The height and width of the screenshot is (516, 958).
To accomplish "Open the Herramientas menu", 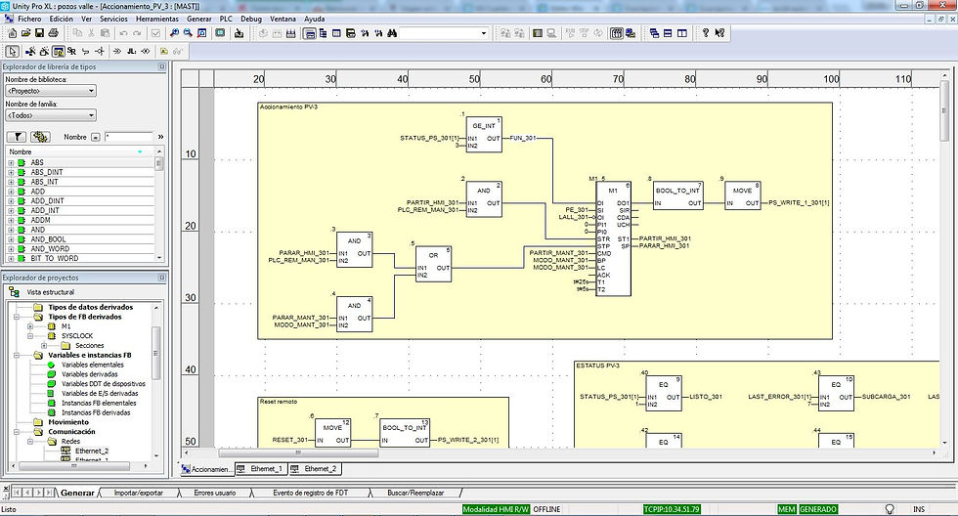I will [x=157, y=19].
